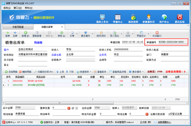Click the horizontal scrollbar of detail grid
Screen dimensions: 191x126
pyautogui.click(x=59, y=103)
